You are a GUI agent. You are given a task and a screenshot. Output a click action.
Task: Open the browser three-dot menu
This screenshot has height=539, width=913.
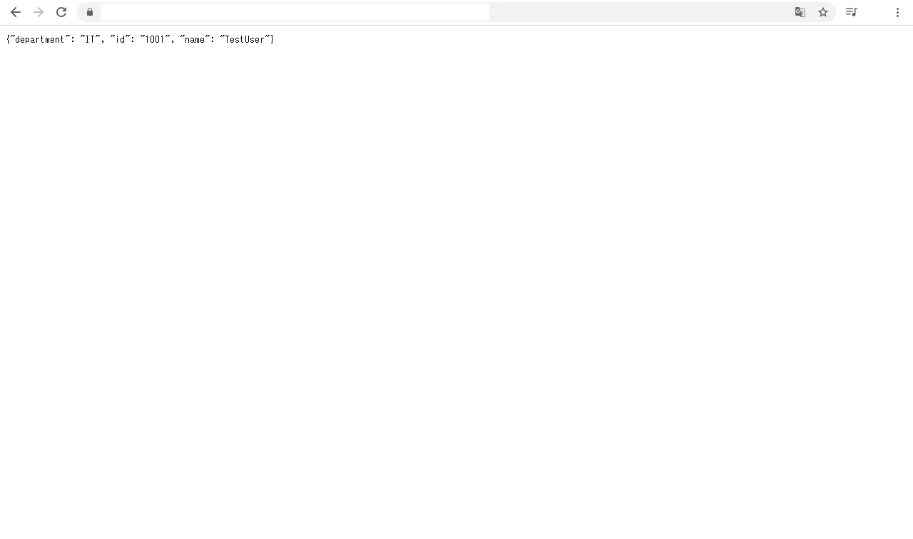[x=897, y=12]
